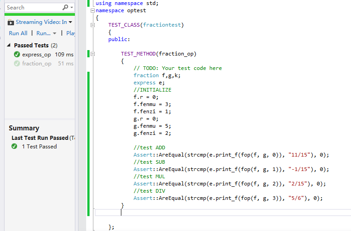This screenshot has width=351, height=231.
Task: Open the search options dropdown arrow
Action: 72,8
